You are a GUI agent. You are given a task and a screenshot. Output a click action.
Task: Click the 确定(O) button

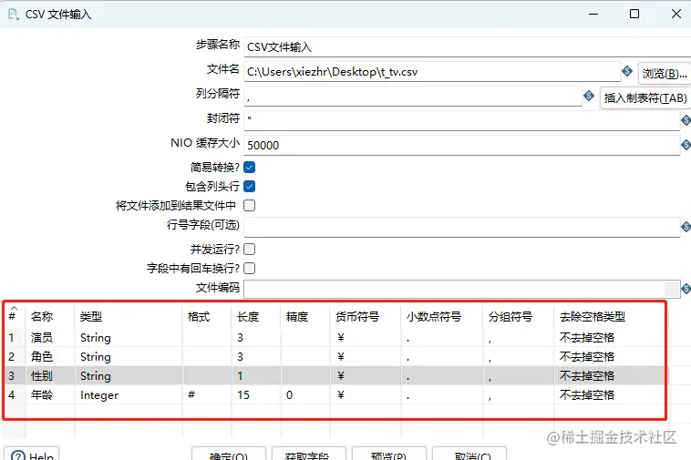[x=229, y=455]
